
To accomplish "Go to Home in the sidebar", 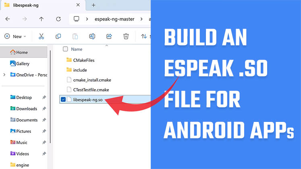I will [x=23, y=52].
